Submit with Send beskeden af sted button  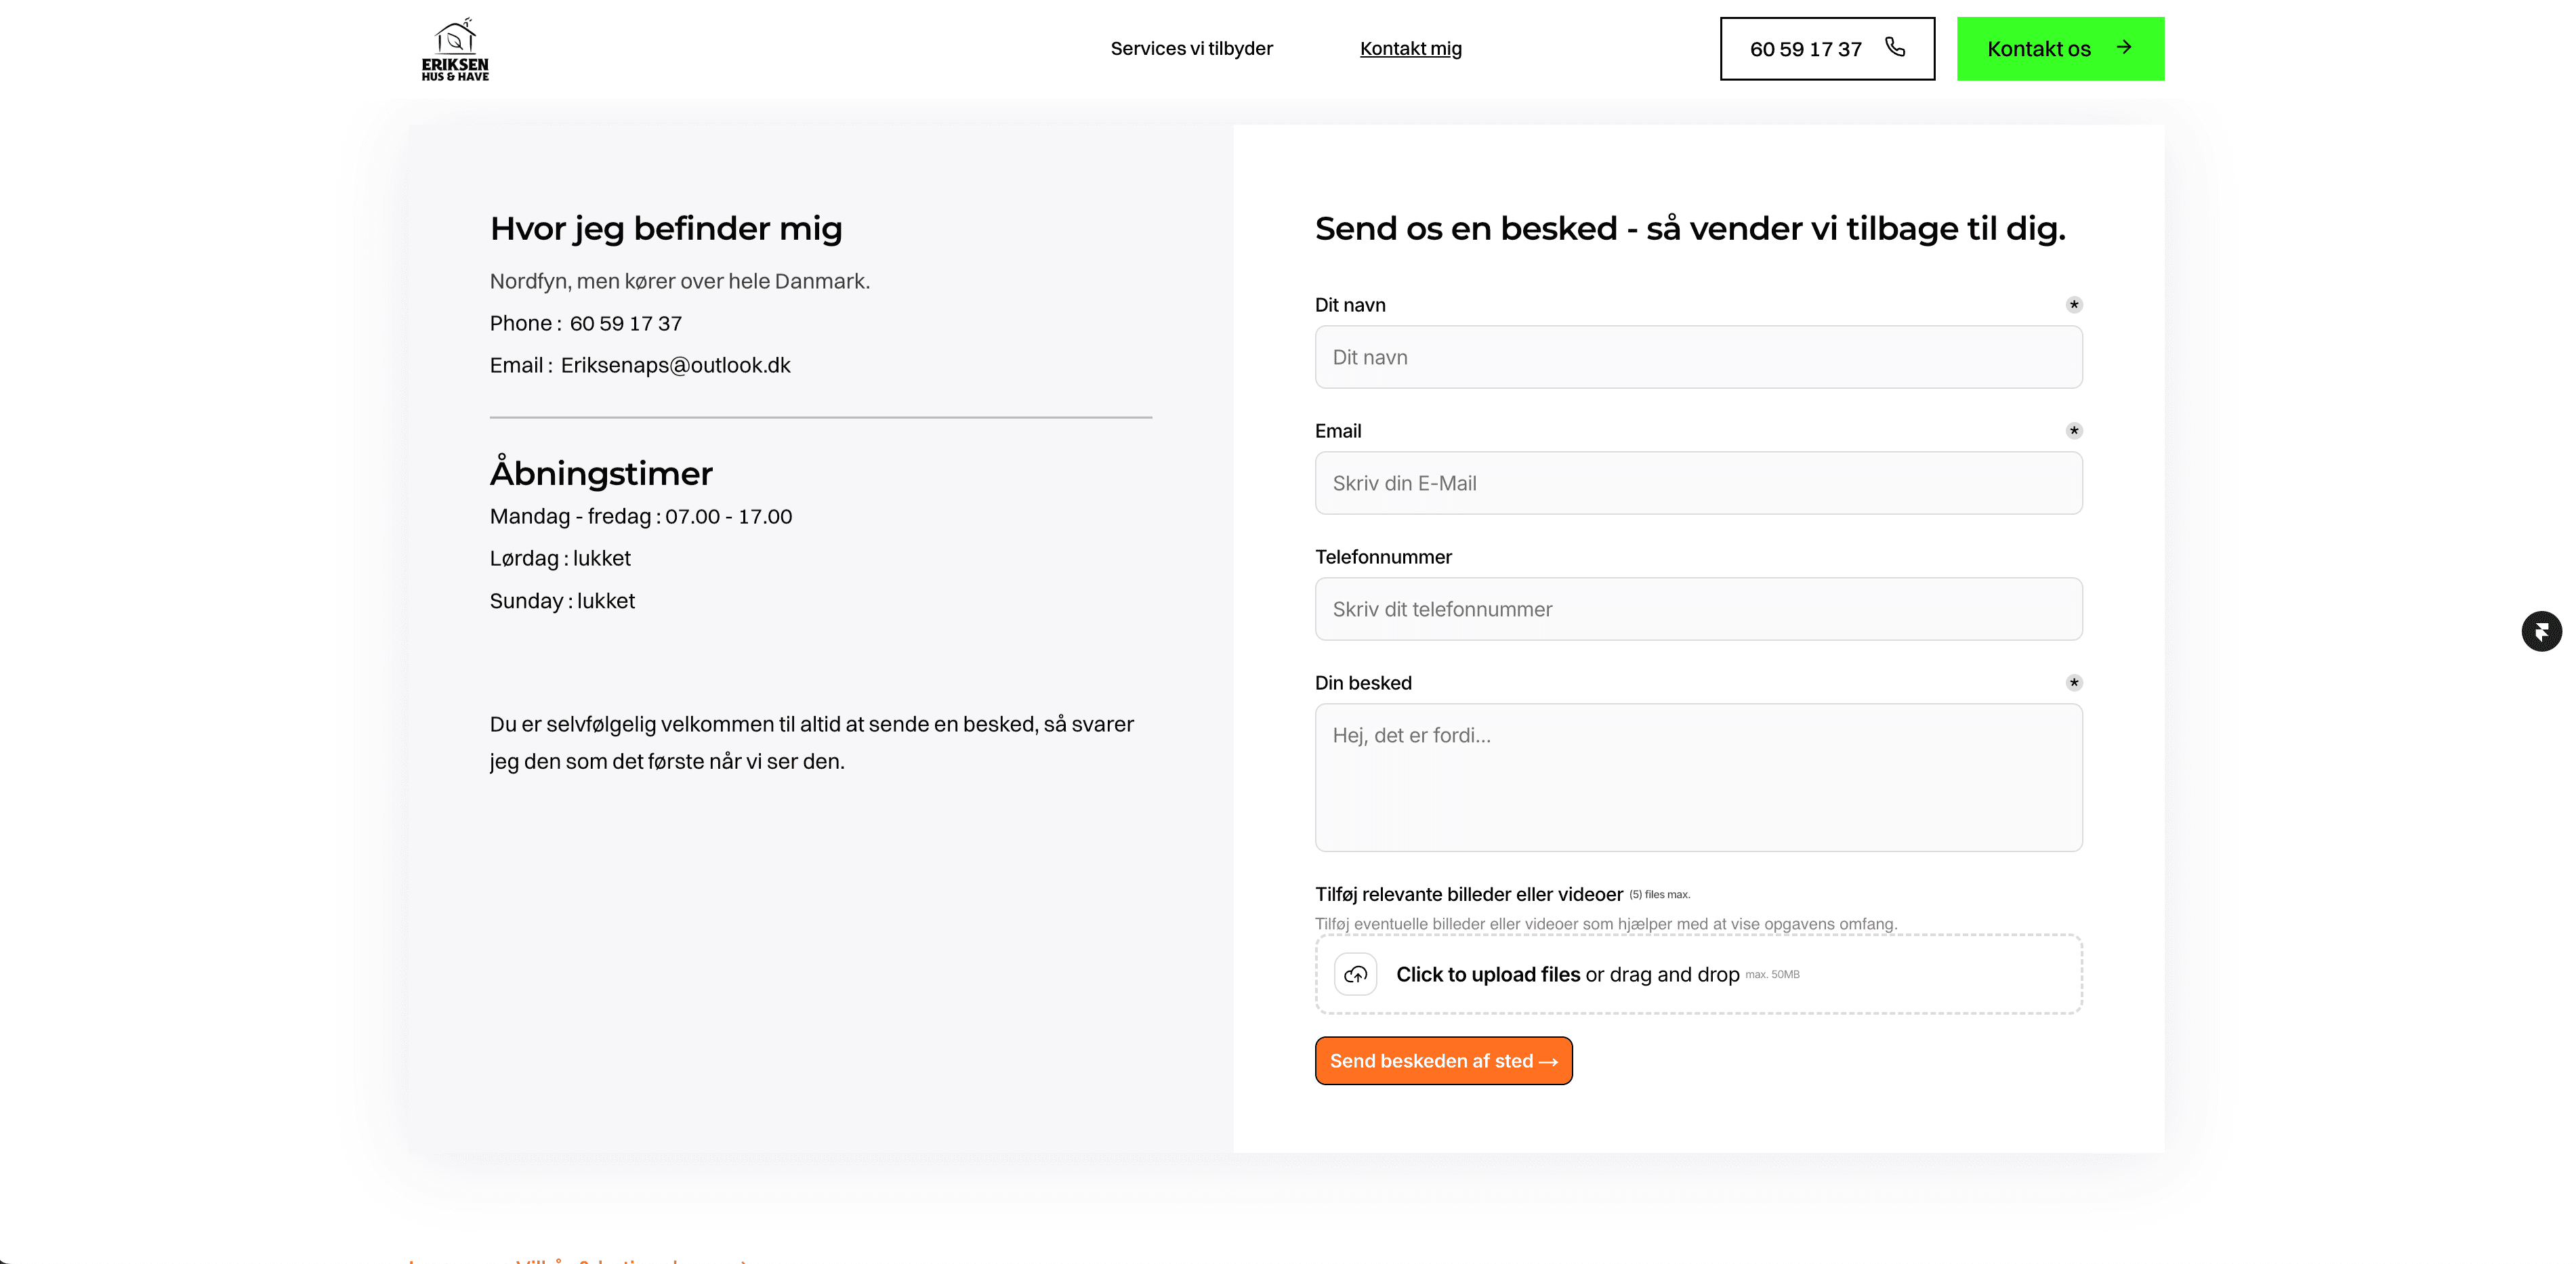tap(1443, 1061)
